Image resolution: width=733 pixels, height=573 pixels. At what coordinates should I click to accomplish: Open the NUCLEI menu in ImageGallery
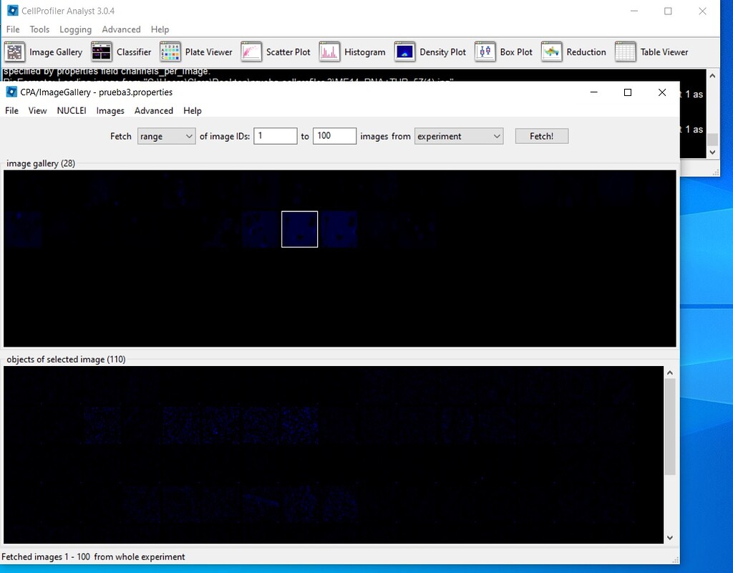pyautogui.click(x=72, y=110)
